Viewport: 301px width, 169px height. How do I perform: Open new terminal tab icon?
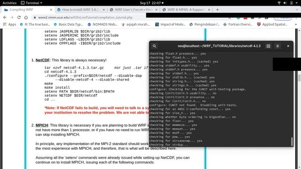(268, 46)
